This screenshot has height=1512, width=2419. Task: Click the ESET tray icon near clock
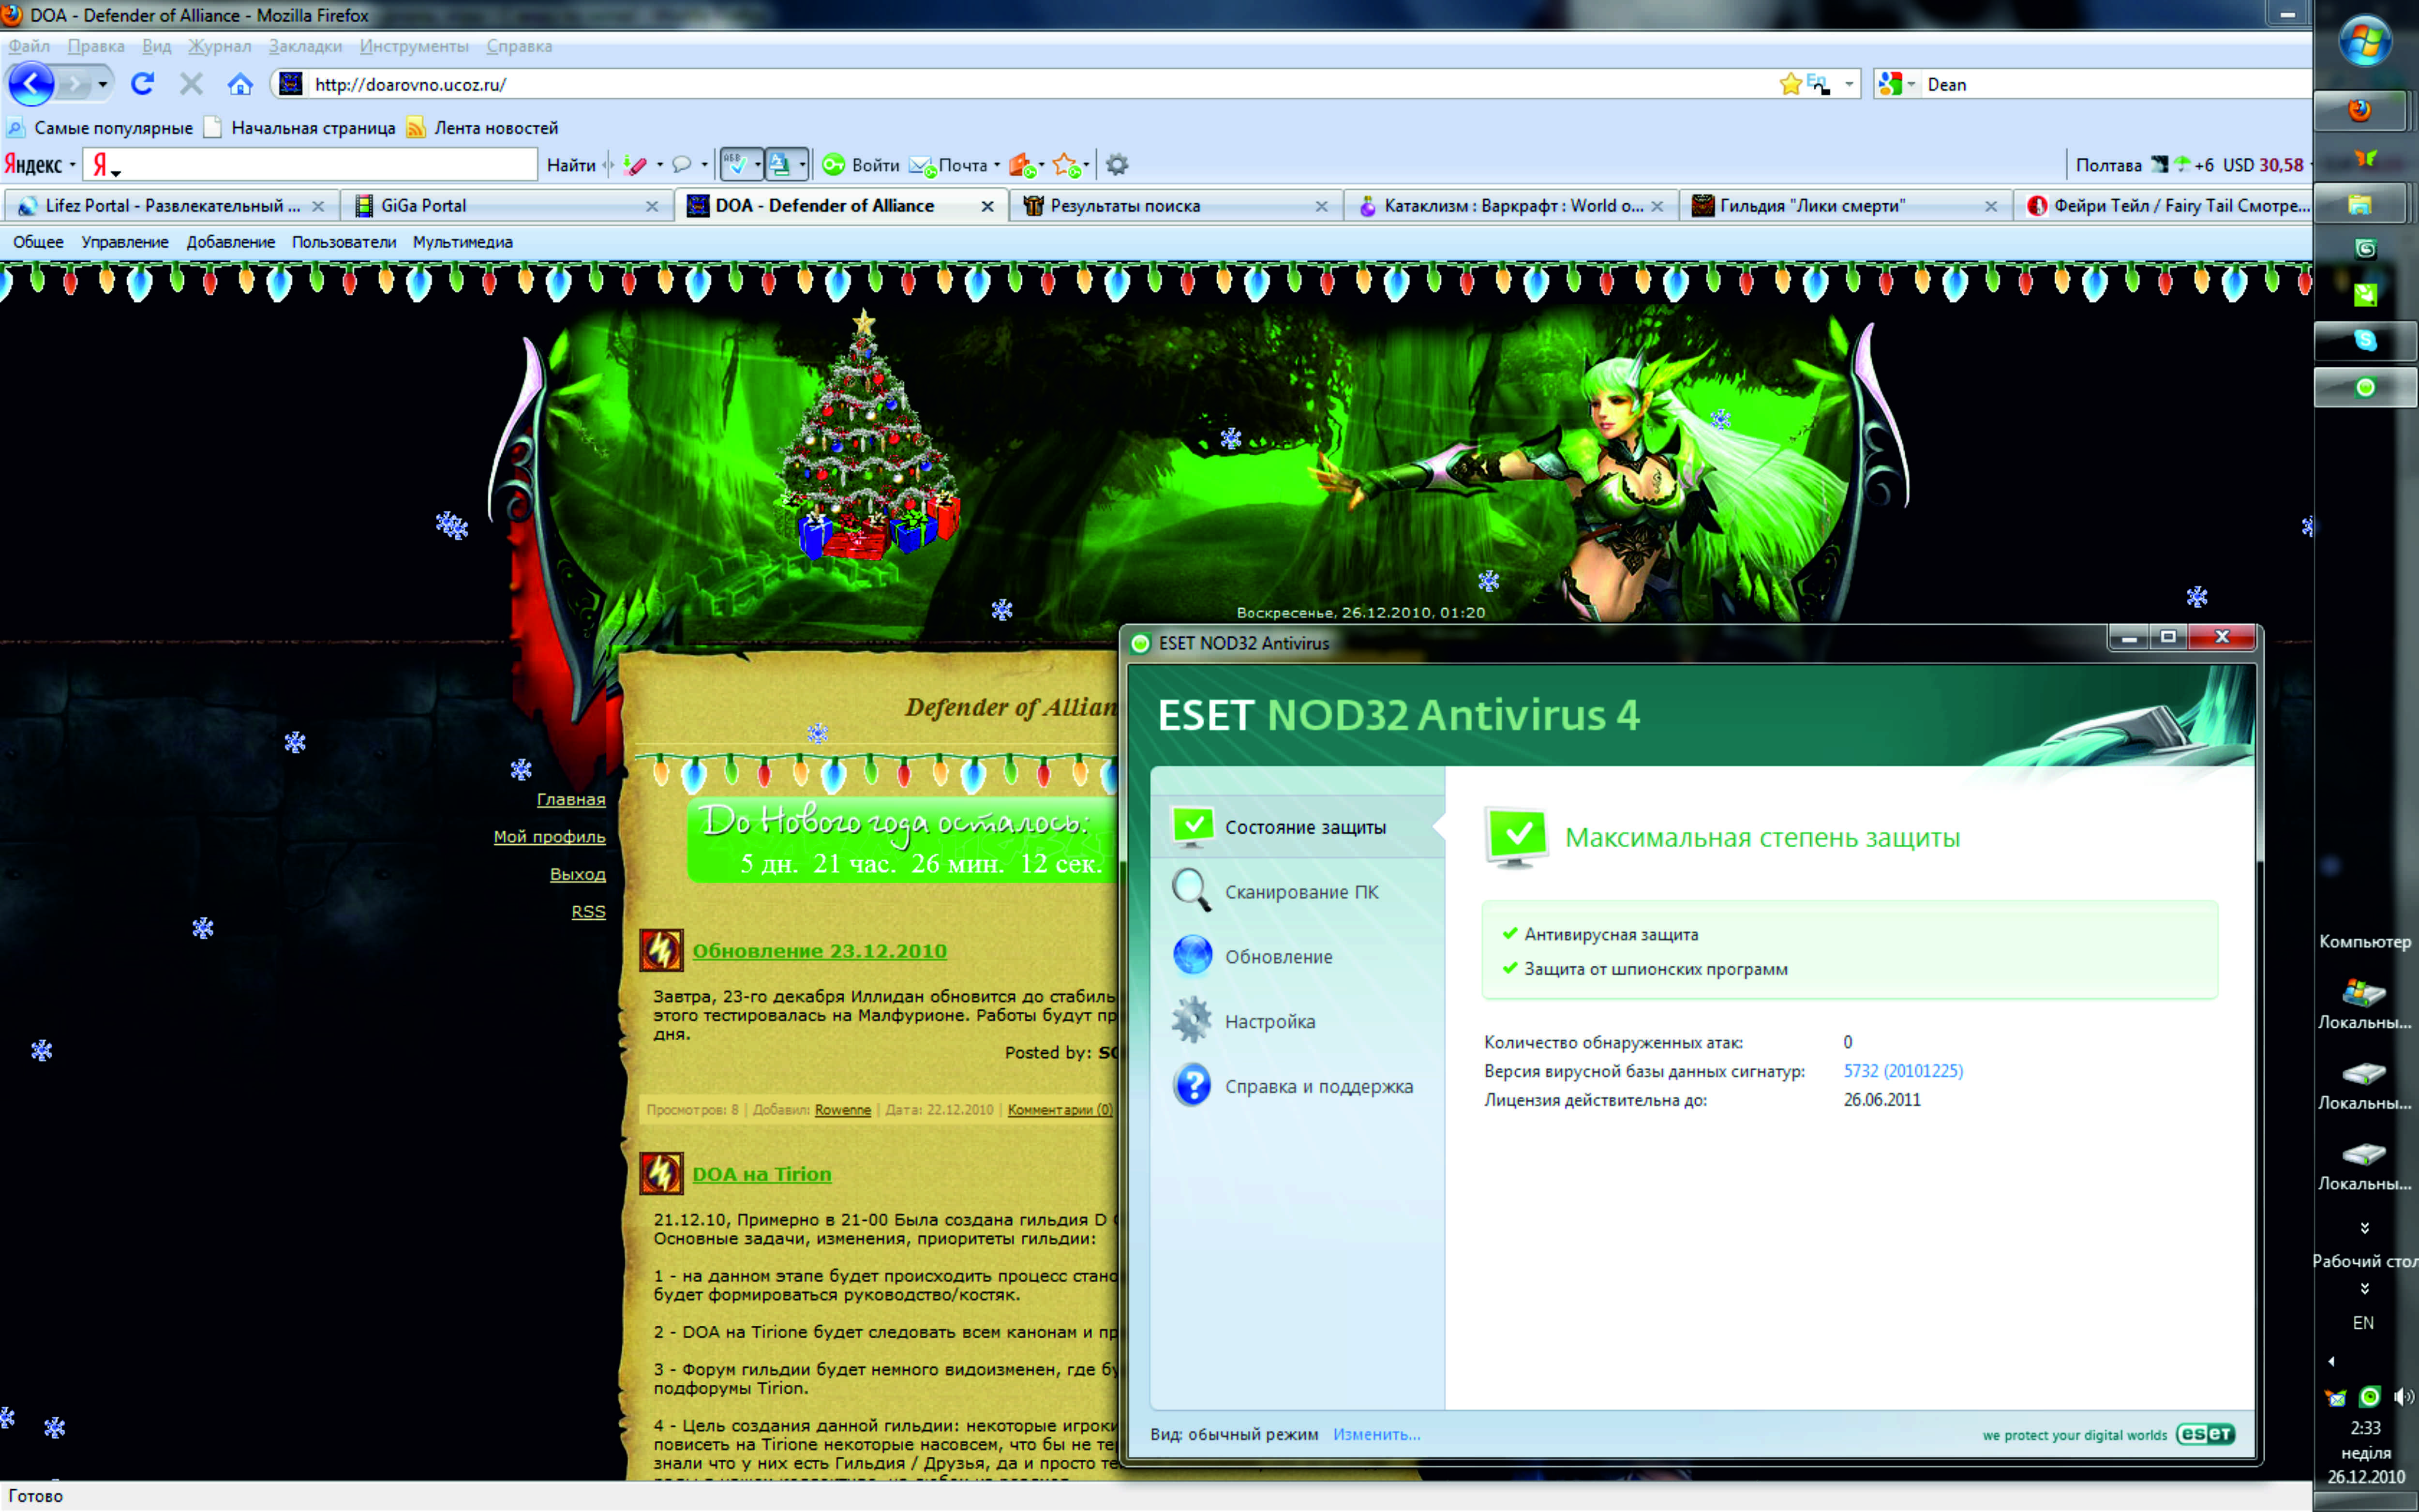(2369, 1397)
